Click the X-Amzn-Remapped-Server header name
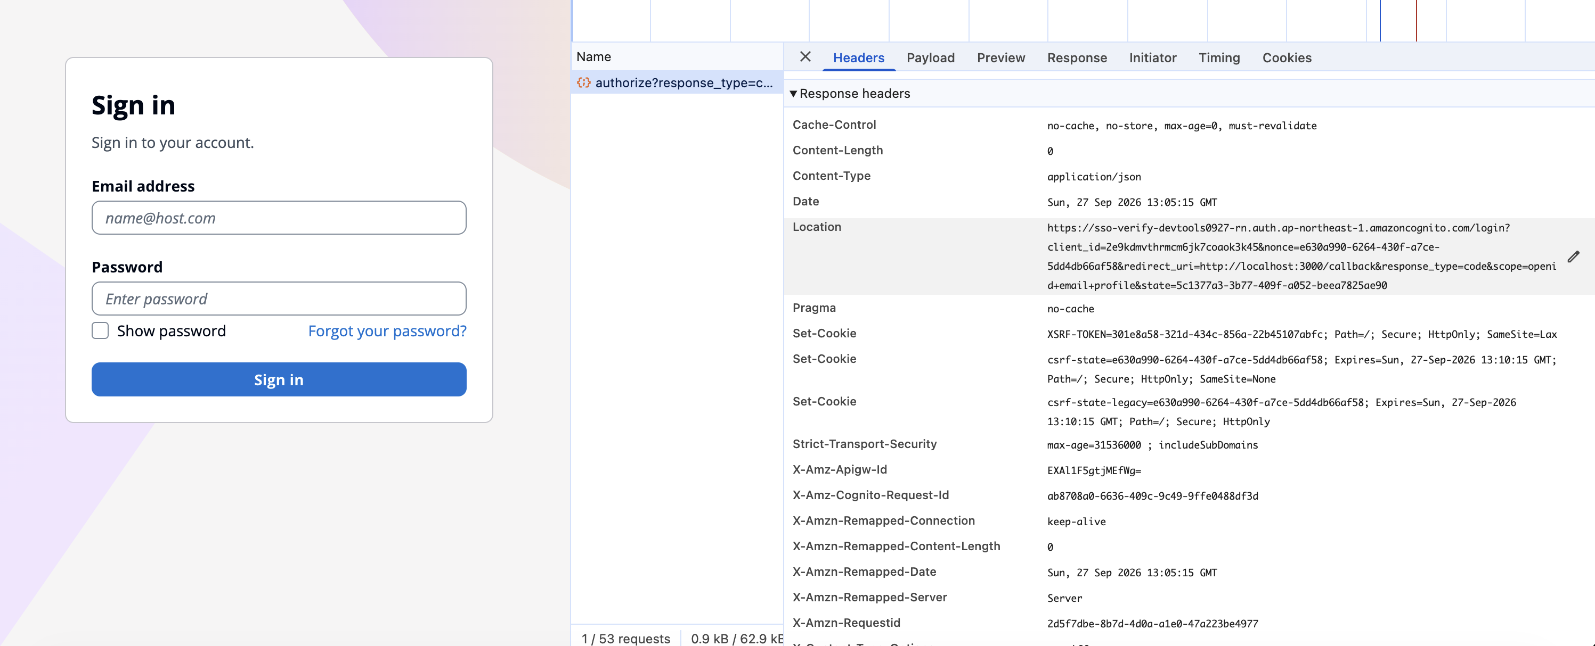This screenshot has width=1595, height=646. click(x=869, y=597)
